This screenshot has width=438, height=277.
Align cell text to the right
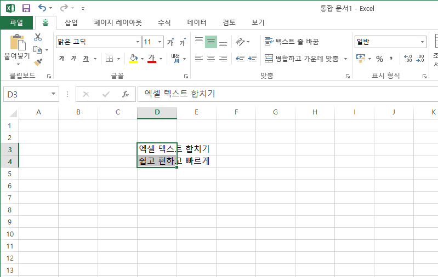point(223,58)
